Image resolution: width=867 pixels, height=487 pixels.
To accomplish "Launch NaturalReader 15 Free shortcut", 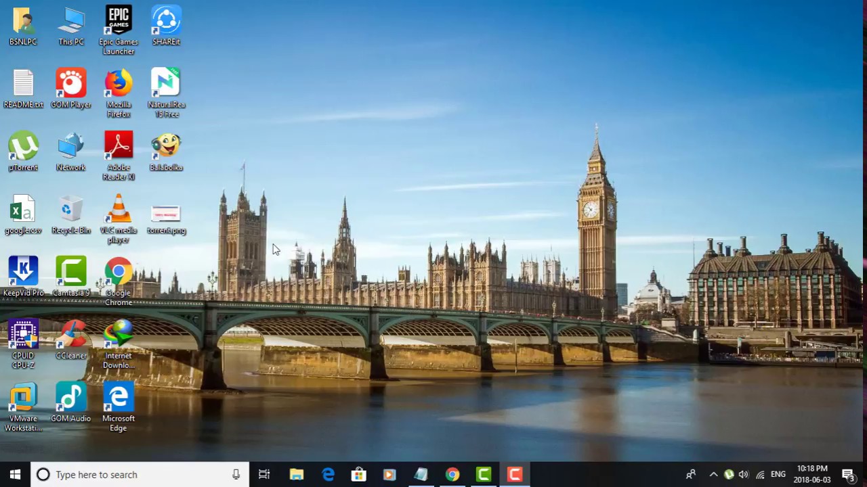I will 166,93.
